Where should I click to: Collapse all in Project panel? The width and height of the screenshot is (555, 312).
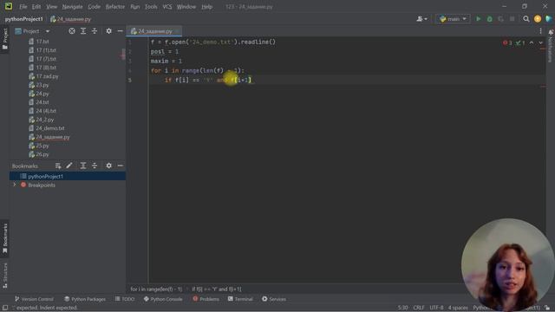click(x=95, y=31)
